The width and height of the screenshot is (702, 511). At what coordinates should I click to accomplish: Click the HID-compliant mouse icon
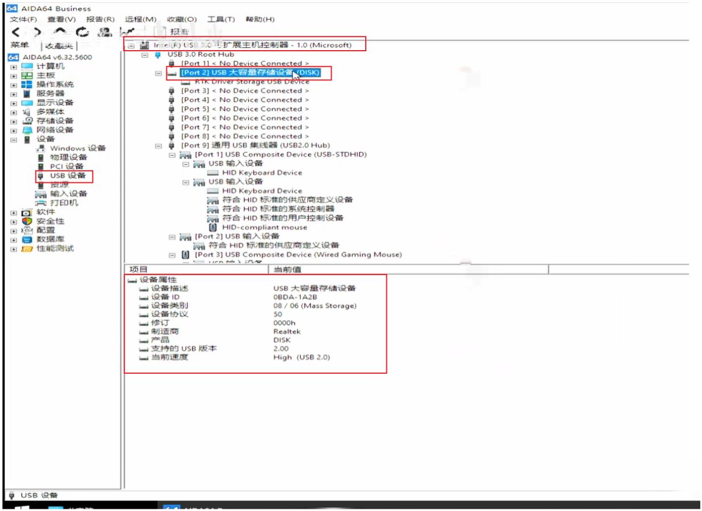tap(213, 227)
